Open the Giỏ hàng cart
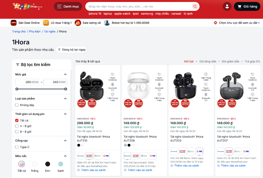The width and height of the screenshot is (263, 178). pyautogui.click(x=247, y=7)
